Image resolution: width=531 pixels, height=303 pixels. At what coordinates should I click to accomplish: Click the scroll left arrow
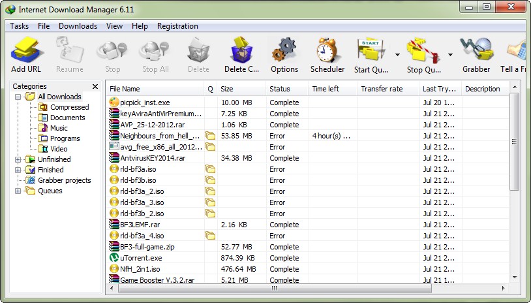click(x=112, y=288)
